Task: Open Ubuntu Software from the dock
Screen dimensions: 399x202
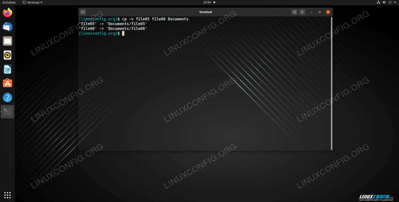Action: [7, 83]
